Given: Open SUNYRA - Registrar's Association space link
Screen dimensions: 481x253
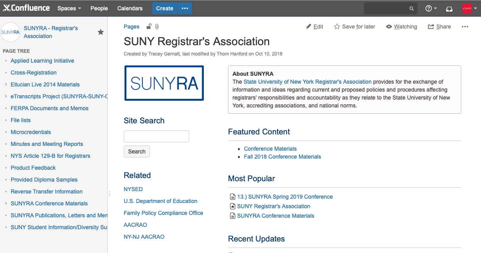Looking at the screenshot, I should click(x=51, y=32).
